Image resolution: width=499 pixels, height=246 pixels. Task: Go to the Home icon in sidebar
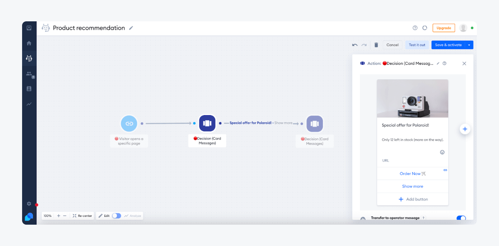click(x=29, y=43)
